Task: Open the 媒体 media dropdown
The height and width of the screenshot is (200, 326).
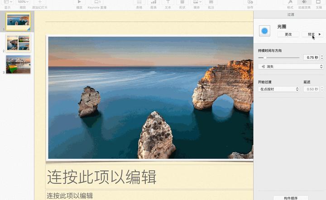Action: point(197,2)
